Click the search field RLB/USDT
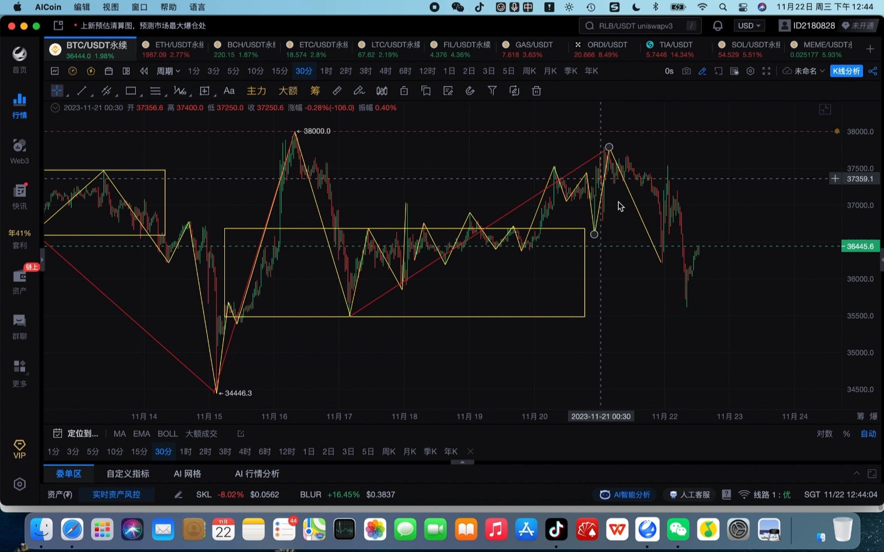Image resolution: width=884 pixels, height=552 pixels. (x=639, y=26)
